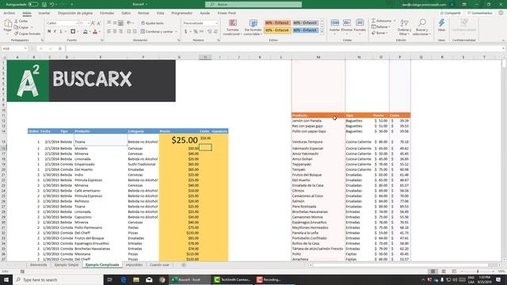Decrease font size with small A
Viewport: 507px width, 285px height.
(98, 23)
